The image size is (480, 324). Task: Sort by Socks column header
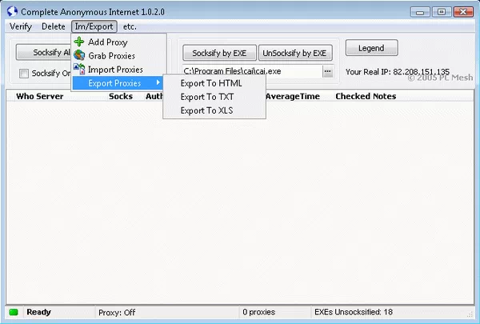[x=121, y=96]
